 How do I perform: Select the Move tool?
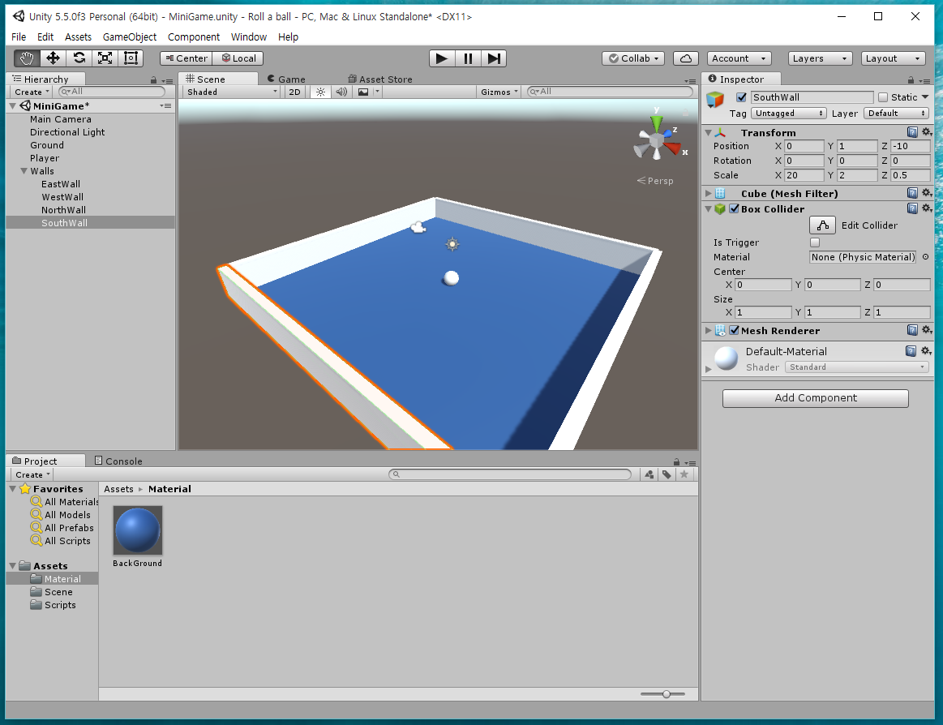pyautogui.click(x=52, y=58)
